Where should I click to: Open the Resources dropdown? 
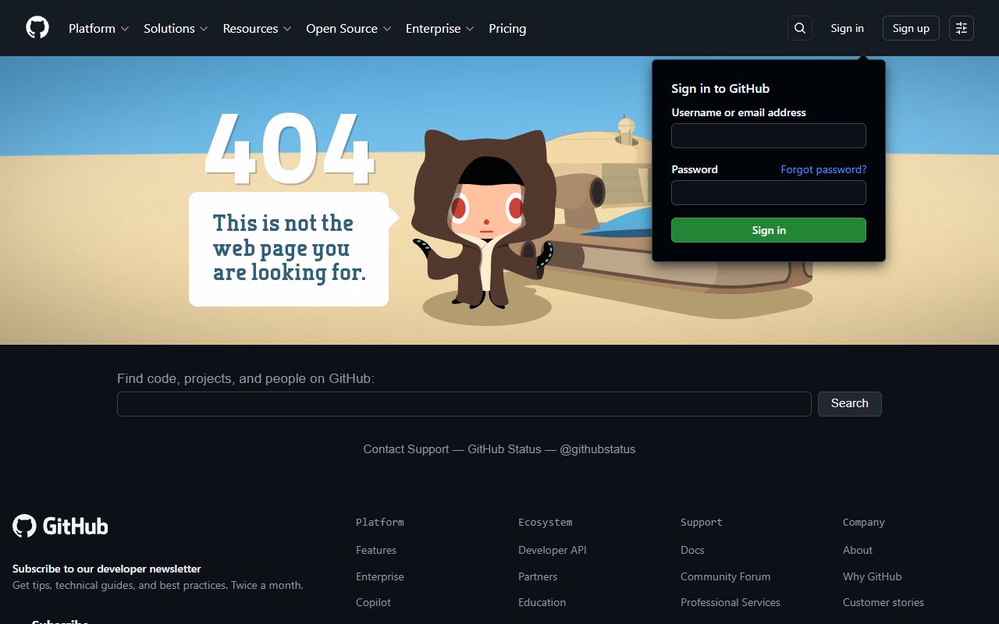point(257,28)
